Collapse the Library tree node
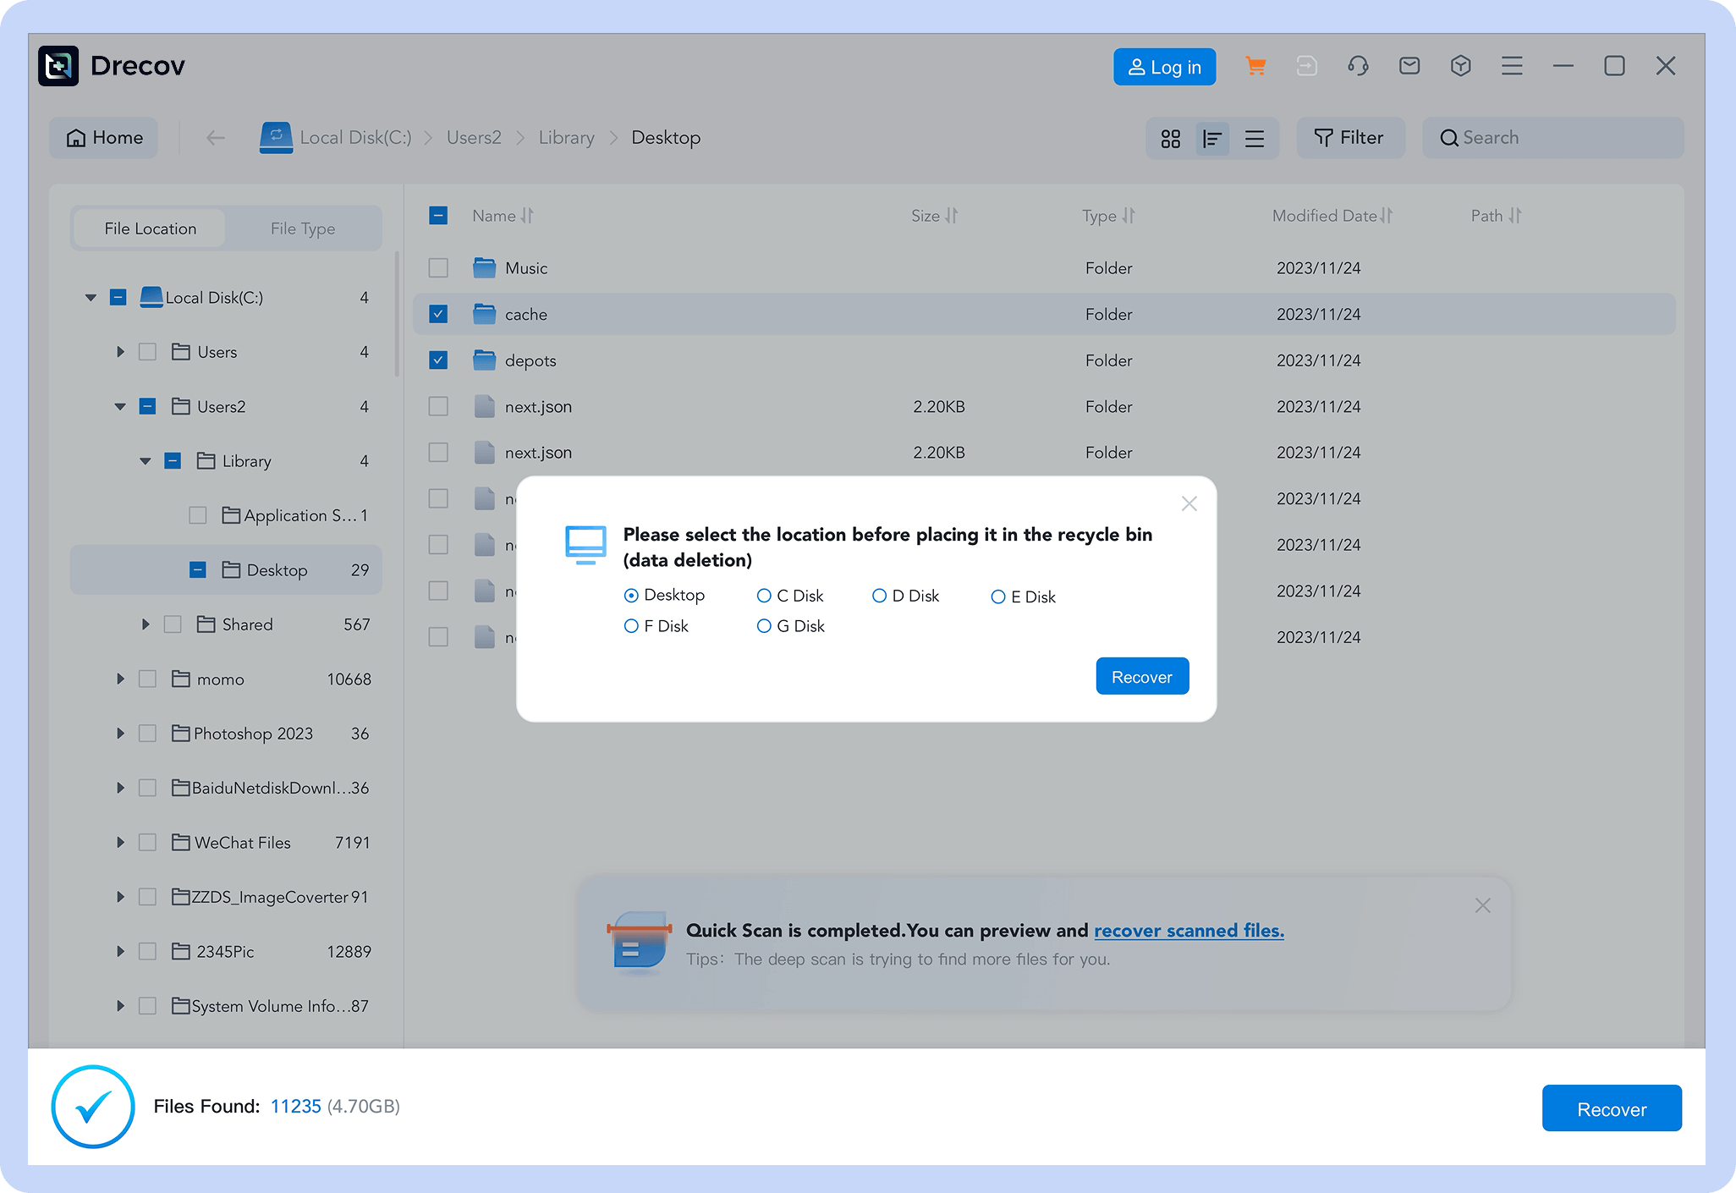 point(145,461)
